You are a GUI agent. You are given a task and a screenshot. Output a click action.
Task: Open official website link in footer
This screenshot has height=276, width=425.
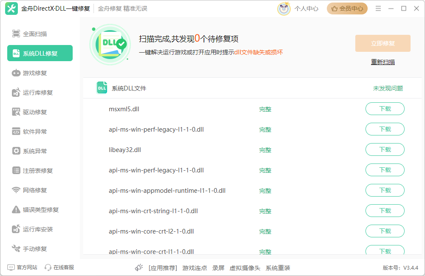point(23,268)
